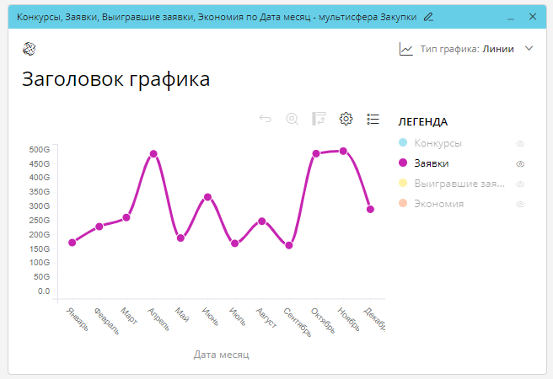Toggle the legend list icon

373,119
